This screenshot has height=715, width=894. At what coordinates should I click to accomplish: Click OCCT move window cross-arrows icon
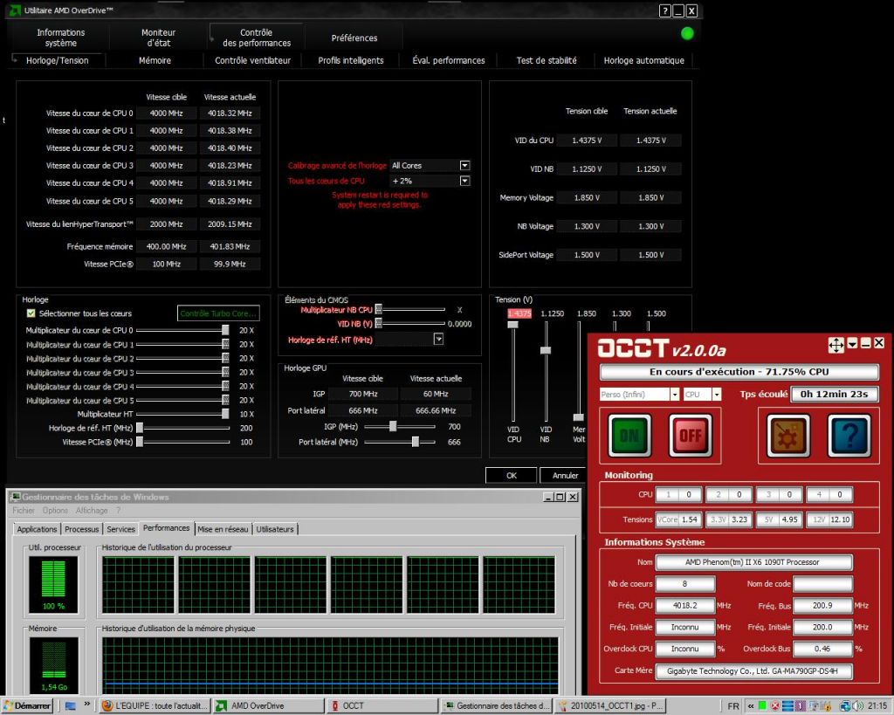[836, 344]
